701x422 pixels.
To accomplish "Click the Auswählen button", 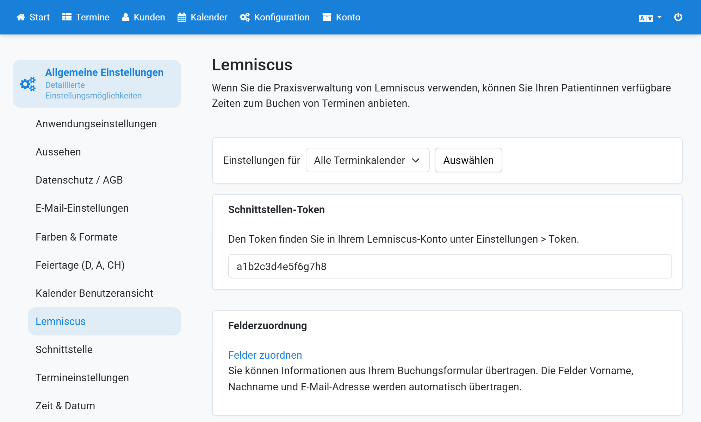I will click(468, 160).
